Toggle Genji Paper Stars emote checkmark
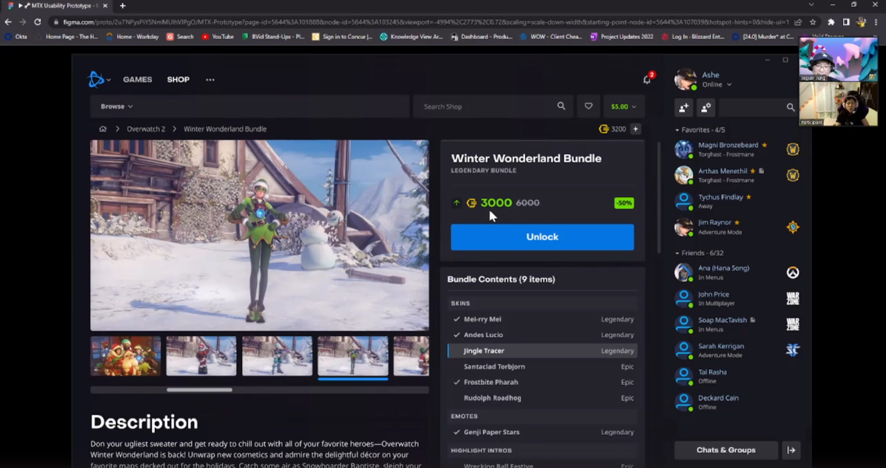This screenshot has height=468, width=886. click(x=456, y=432)
